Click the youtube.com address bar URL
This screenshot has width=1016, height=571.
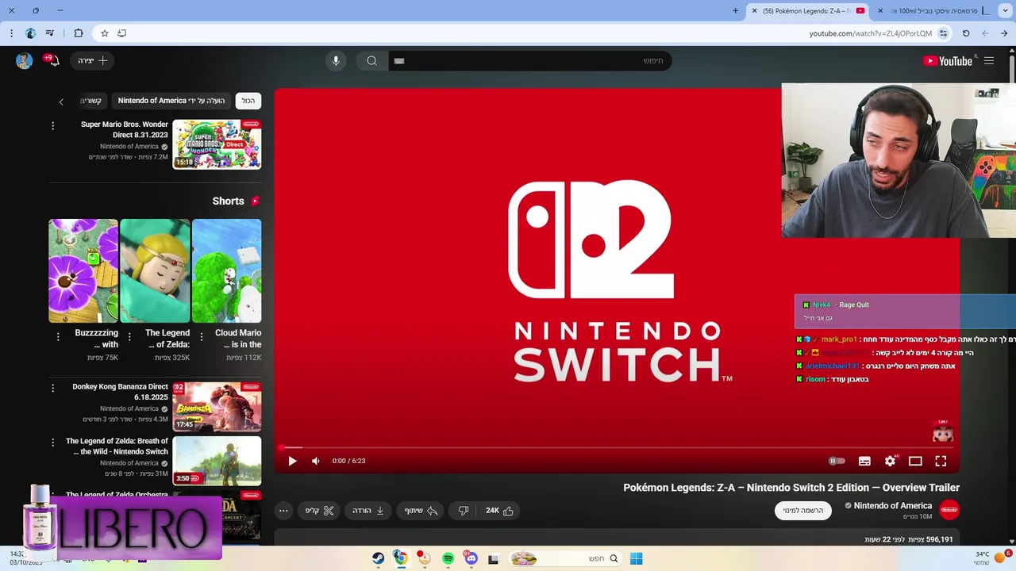tap(870, 33)
